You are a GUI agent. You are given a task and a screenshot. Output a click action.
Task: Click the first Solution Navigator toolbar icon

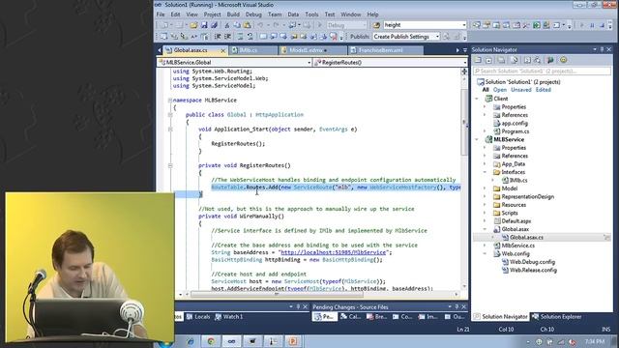coord(478,60)
